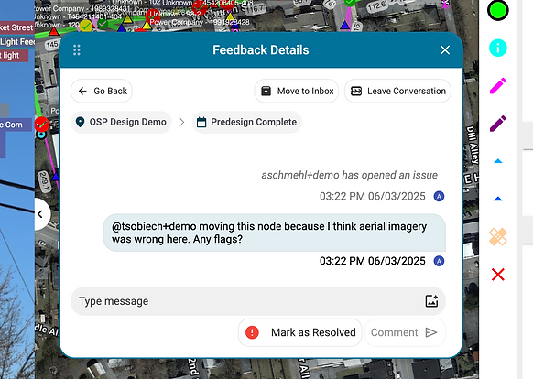This screenshot has width=533, height=379.
Task: Click the calendar icon in Predesign Complete chip
Action: click(x=201, y=122)
